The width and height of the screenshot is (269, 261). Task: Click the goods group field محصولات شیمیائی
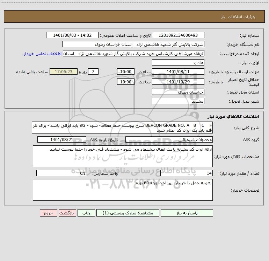[x=169, y=139]
